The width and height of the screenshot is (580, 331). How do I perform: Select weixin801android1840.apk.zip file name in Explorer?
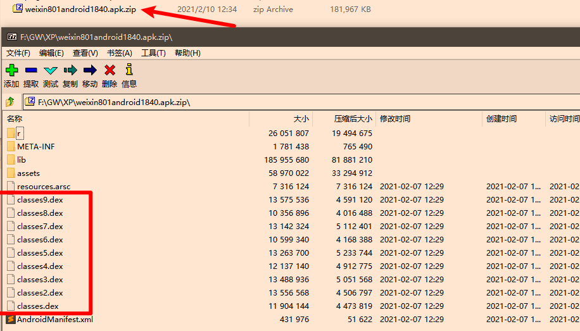[x=80, y=9]
